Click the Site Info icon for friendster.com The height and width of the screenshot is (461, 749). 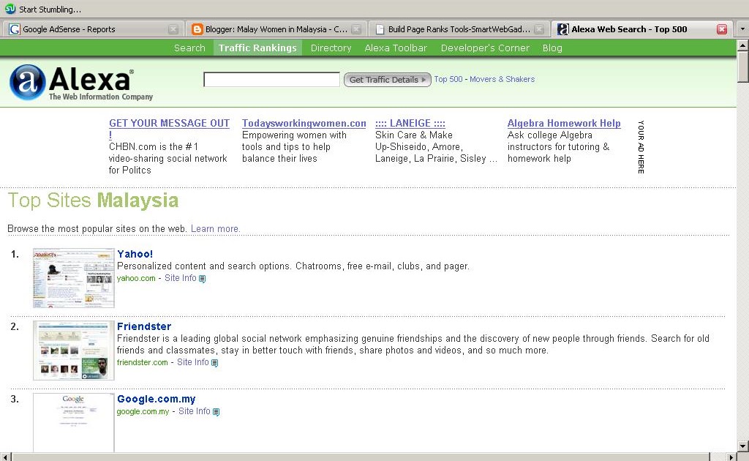point(214,363)
